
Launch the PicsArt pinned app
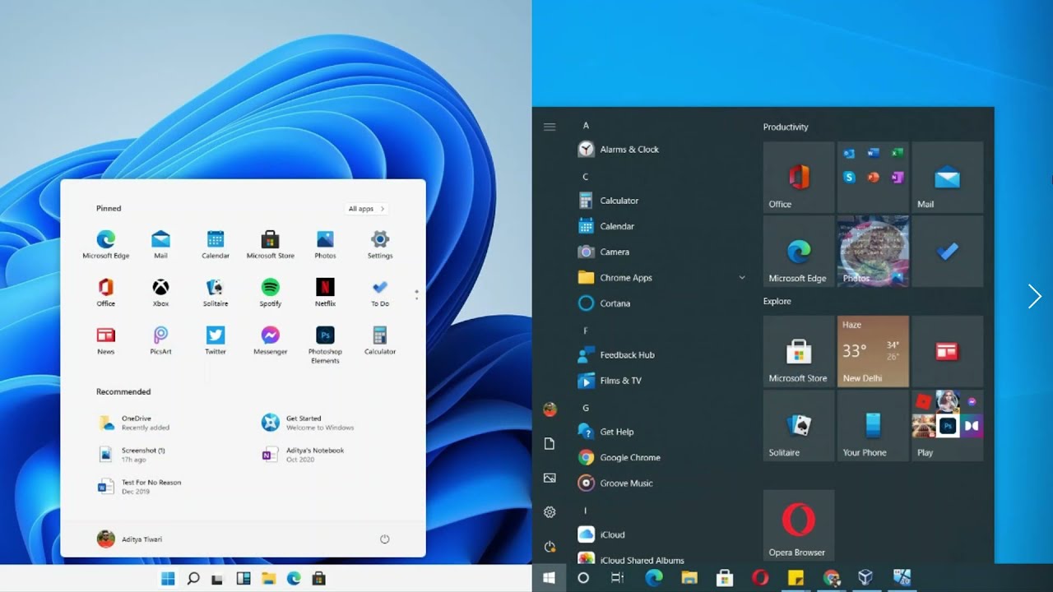[160, 340]
